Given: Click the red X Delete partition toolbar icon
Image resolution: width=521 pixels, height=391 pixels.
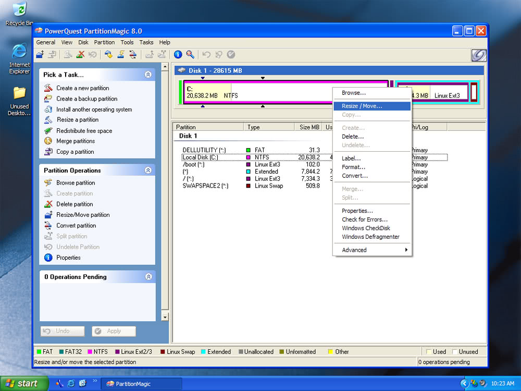Looking at the screenshot, I should coord(80,54).
